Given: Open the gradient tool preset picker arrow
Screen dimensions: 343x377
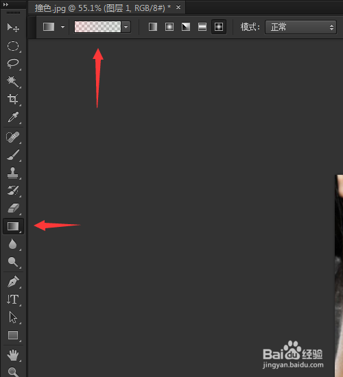Looking at the screenshot, I should 63,27.
